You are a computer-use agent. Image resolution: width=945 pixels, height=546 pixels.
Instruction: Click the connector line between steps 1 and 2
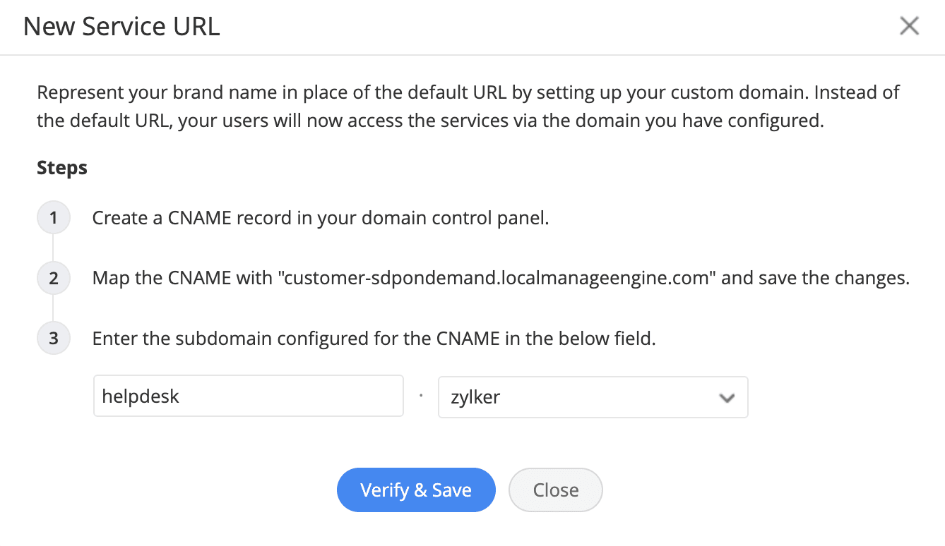[54, 248]
